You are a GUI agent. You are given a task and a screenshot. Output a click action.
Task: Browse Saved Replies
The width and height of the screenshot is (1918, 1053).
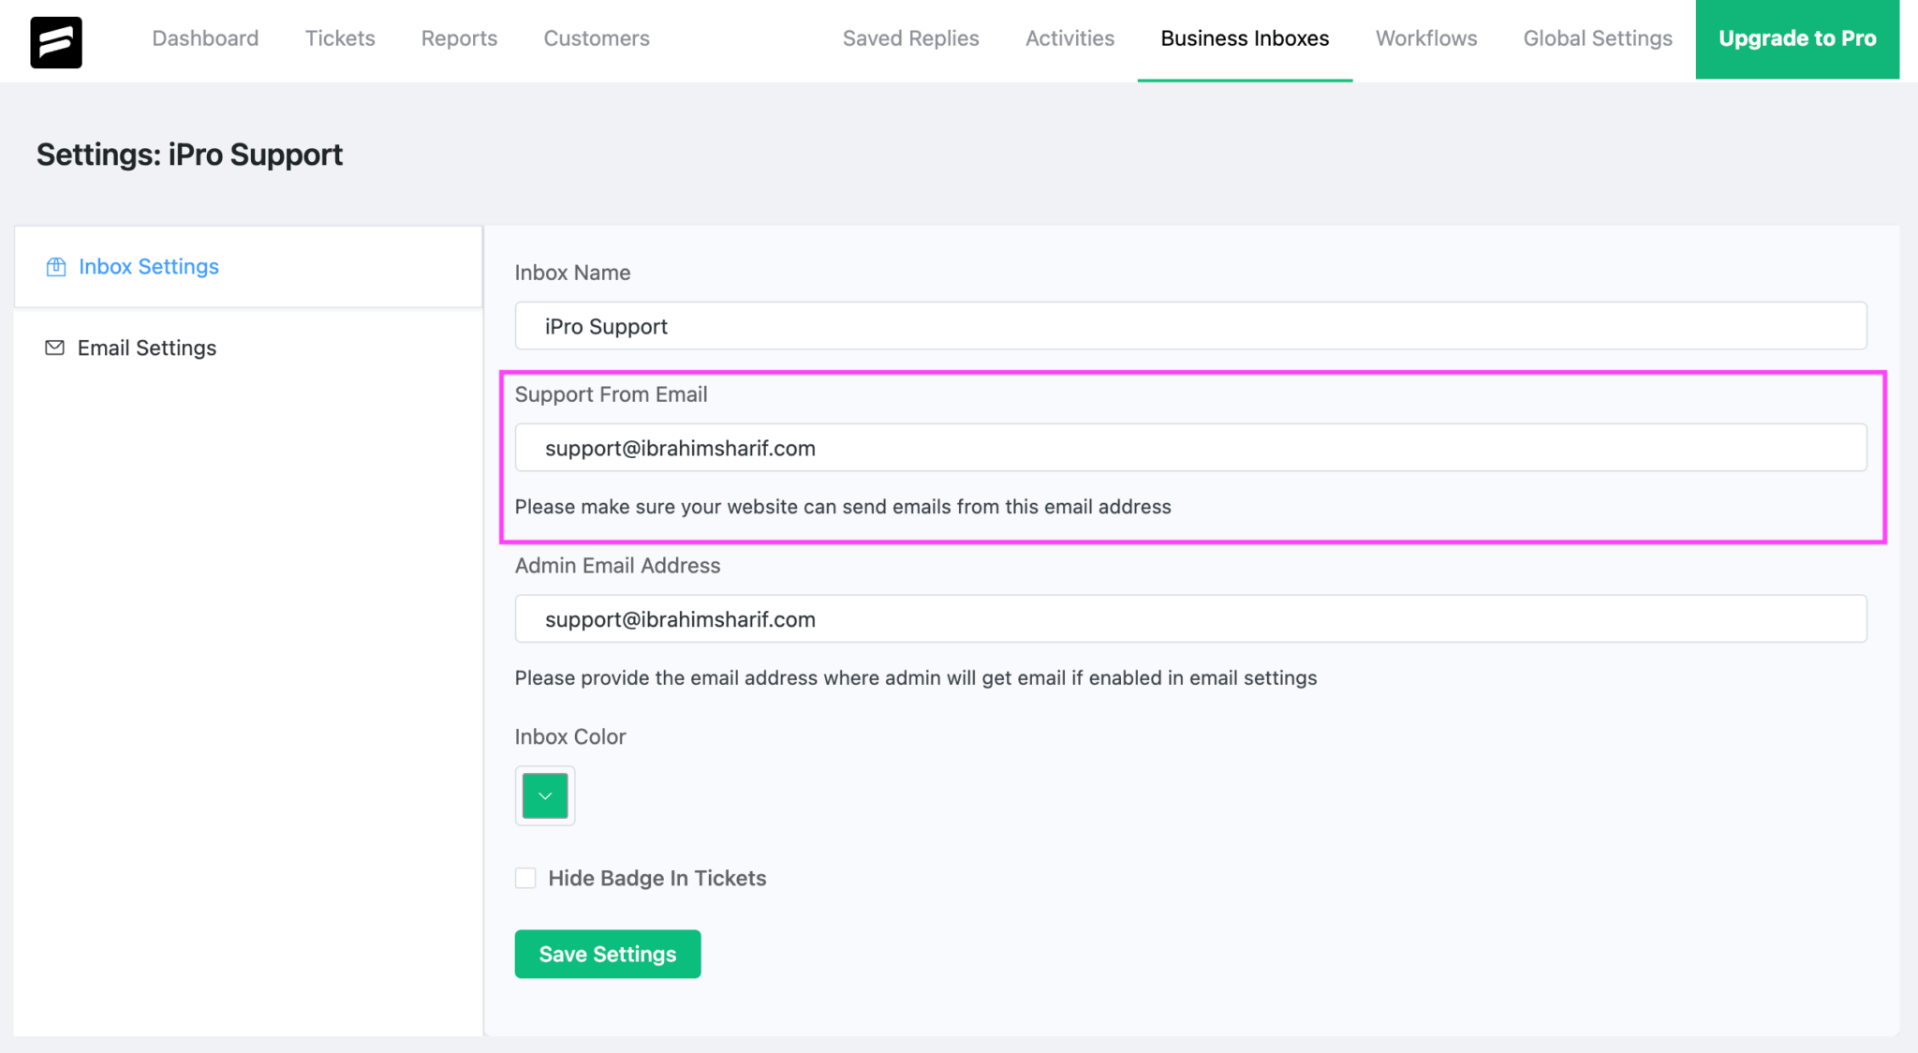[x=910, y=38]
